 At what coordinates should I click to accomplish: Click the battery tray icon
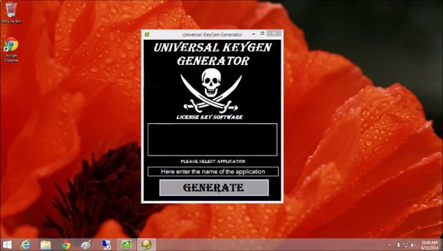[398, 245]
